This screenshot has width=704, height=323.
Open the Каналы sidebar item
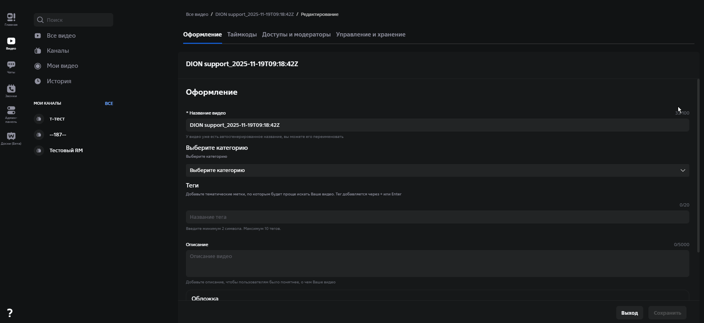[58, 51]
